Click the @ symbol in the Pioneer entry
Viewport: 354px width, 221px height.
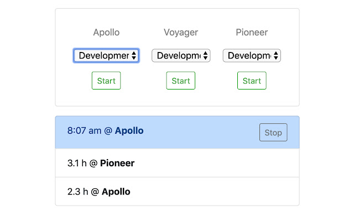[93, 163]
